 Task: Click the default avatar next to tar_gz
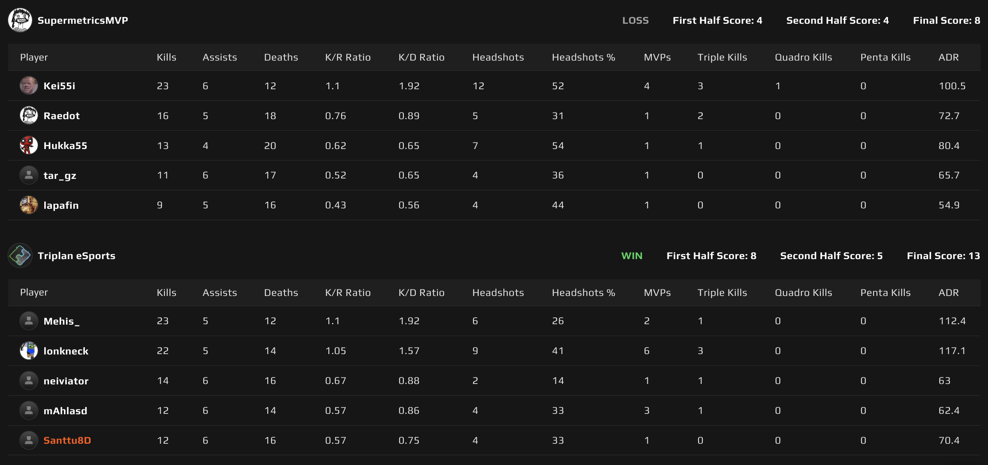click(x=28, y=175)
